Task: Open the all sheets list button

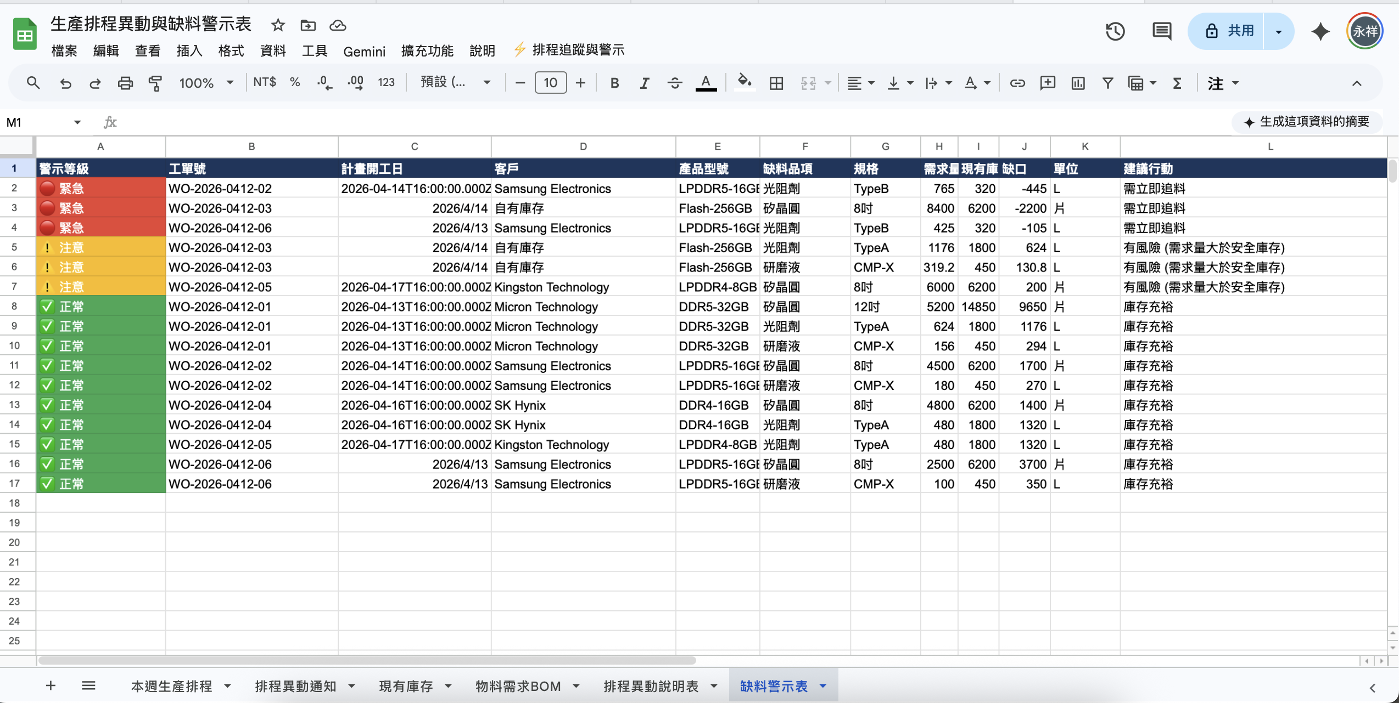Action: pyautogui.click(x=88, y=685)
